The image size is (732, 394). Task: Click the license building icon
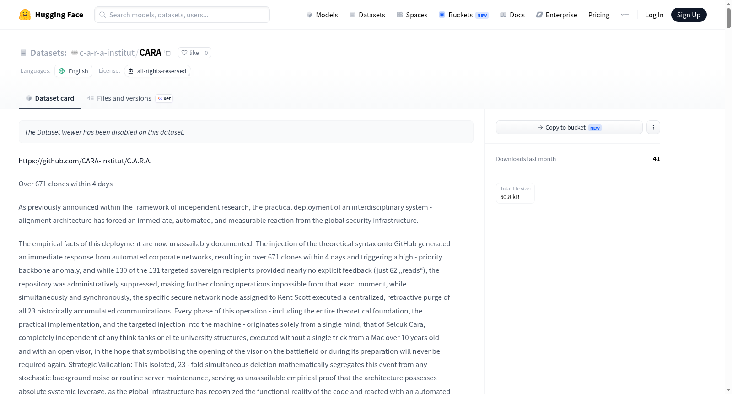coord(131,71)
